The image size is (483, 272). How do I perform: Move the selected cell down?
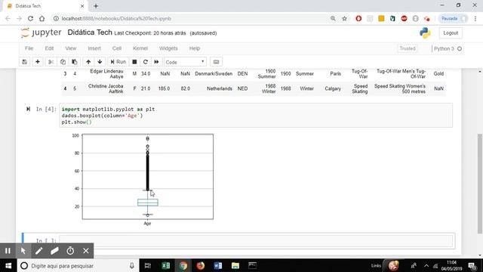click(x=100, y=62)
